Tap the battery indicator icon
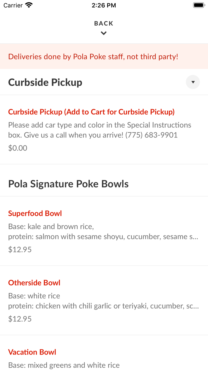The image size is (208, 370). click(198, 4)
